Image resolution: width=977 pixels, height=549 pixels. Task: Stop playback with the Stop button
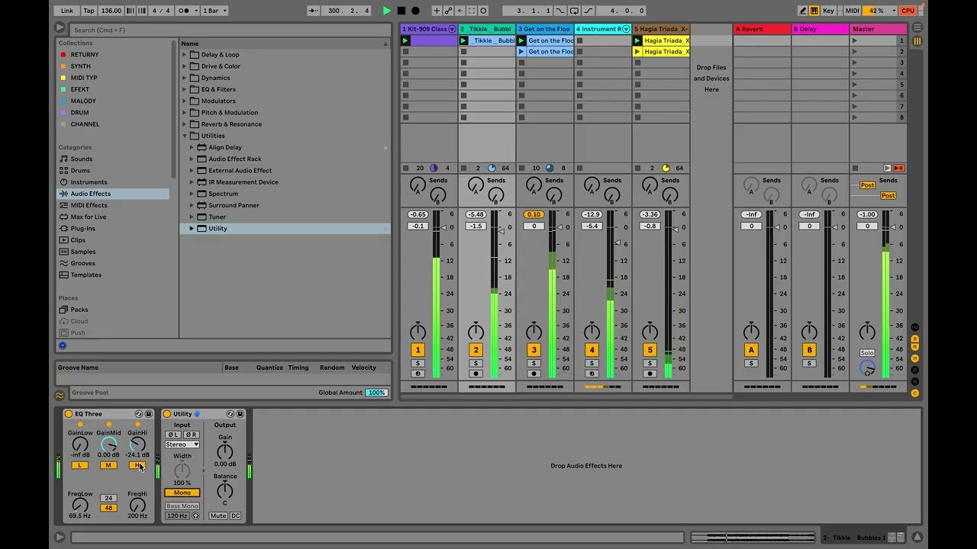click(x=401, y=11)
